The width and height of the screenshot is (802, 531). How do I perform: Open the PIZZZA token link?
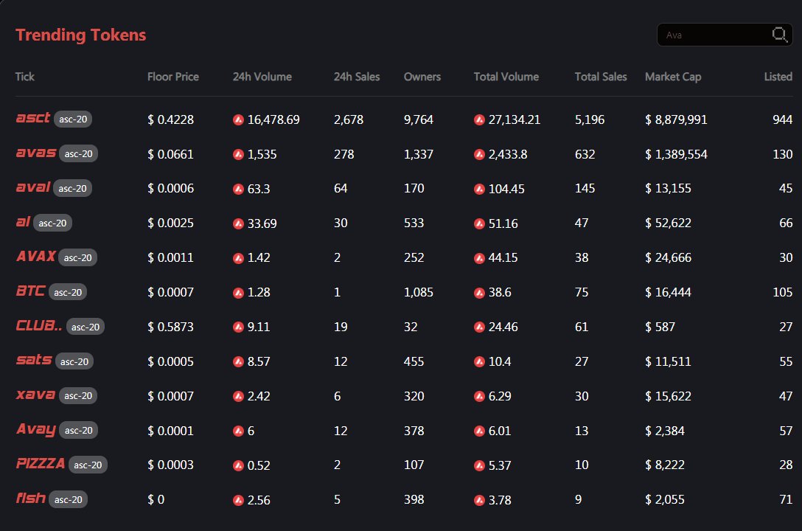(41, 463)
